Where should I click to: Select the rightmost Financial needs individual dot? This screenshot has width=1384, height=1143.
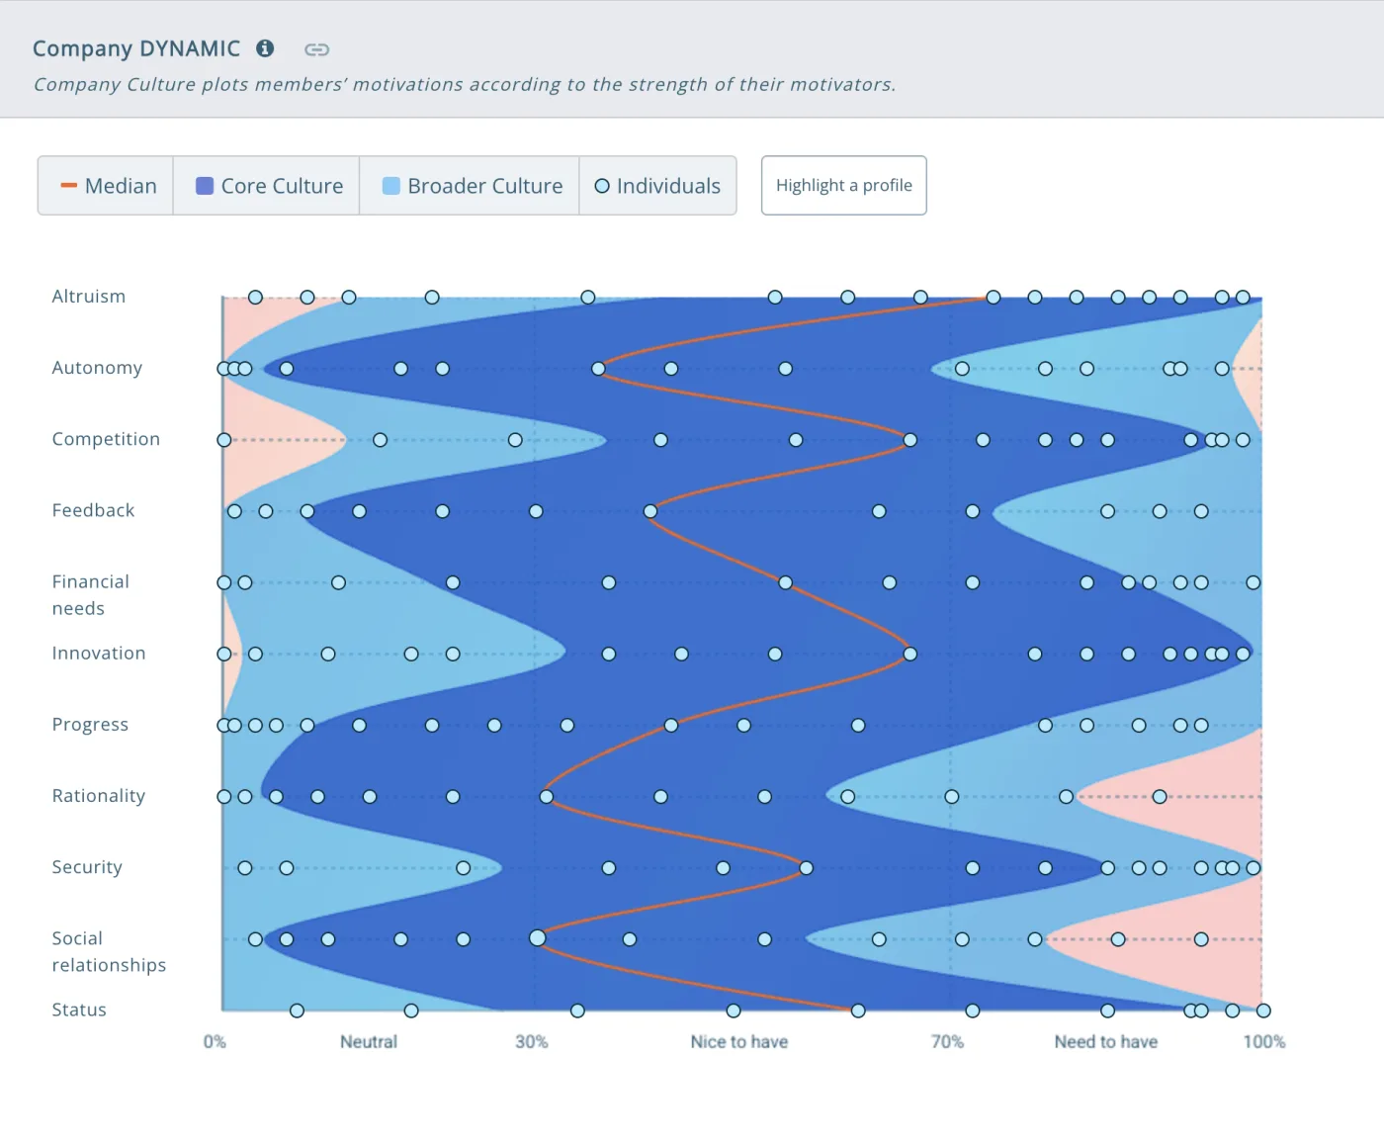1254,582
